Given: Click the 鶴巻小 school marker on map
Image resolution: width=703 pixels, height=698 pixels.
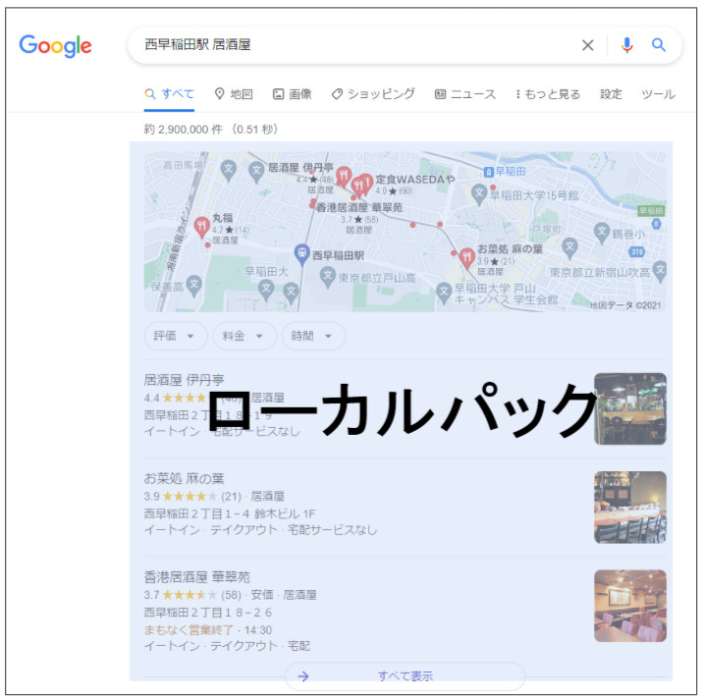Looking at the screenshot, I should 601,233.
